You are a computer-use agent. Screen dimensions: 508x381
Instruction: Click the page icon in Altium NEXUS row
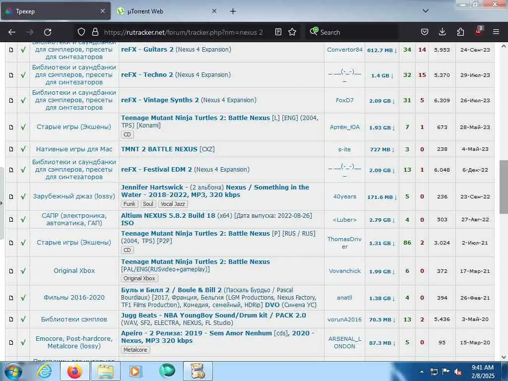tap(11, 220)
